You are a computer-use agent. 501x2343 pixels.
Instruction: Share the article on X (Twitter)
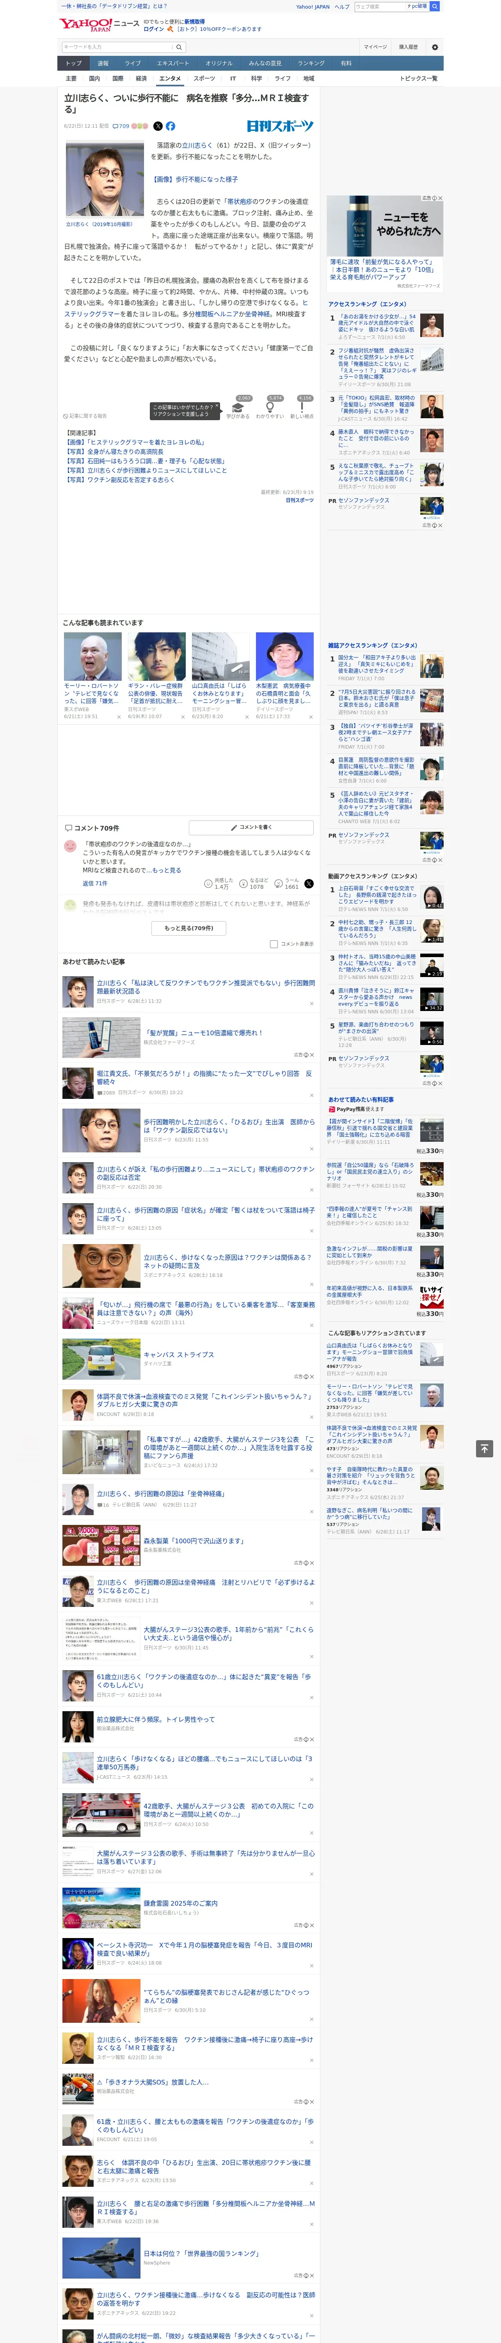(x=158, y=127)
